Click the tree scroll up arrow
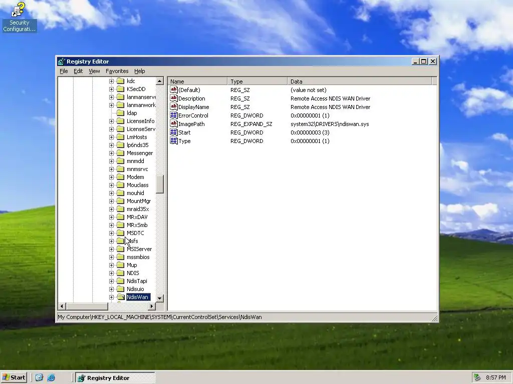The height and width of the screenshot is (384, 513). point(160,81)
